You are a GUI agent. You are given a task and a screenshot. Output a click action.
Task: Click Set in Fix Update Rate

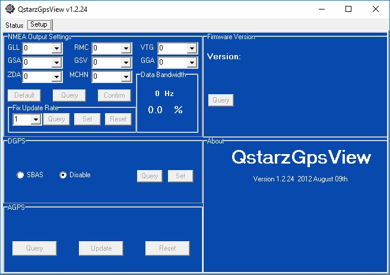[87, 119]
